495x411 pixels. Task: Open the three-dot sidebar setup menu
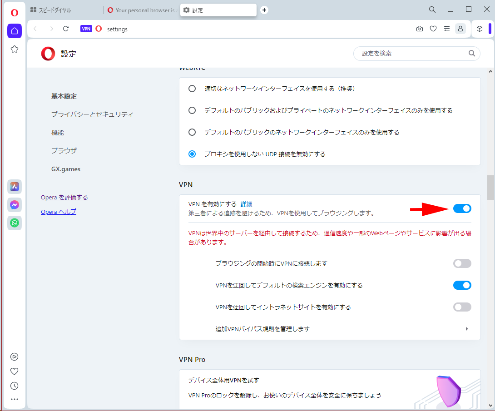15,400
